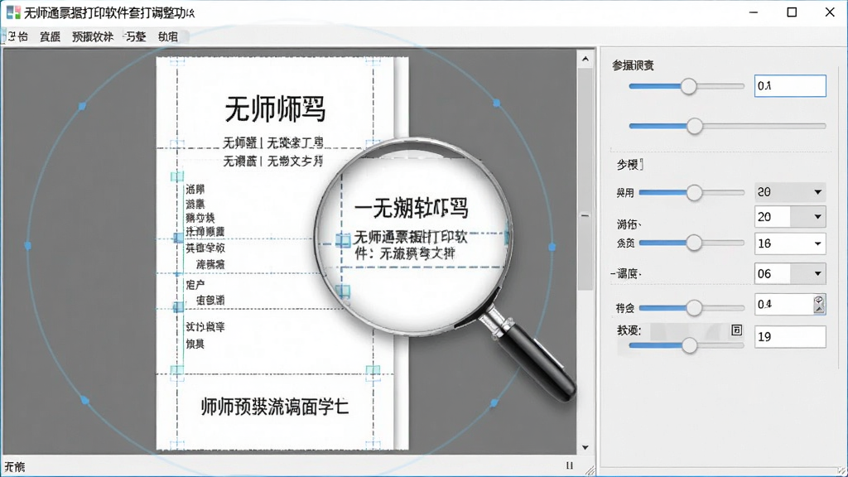Expand the dropdown showing 16
Image resolution: width=848 pixels, height=477 pixels.
(817, 244)
